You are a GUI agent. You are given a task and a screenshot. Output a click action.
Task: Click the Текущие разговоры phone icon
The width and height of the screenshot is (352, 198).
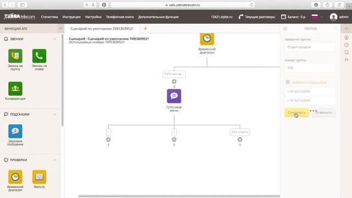[x=241, y=17]
